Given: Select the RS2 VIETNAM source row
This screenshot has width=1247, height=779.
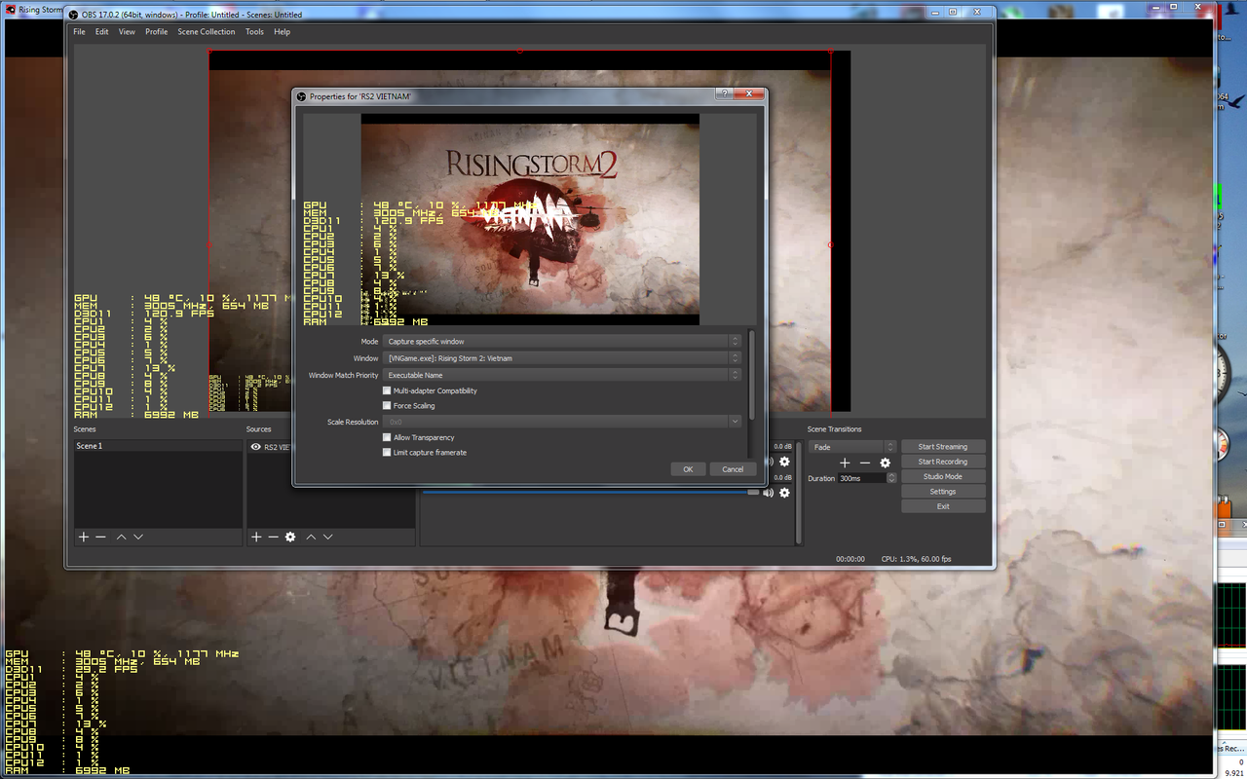Looking at the screenshot, I should point(271,447).
